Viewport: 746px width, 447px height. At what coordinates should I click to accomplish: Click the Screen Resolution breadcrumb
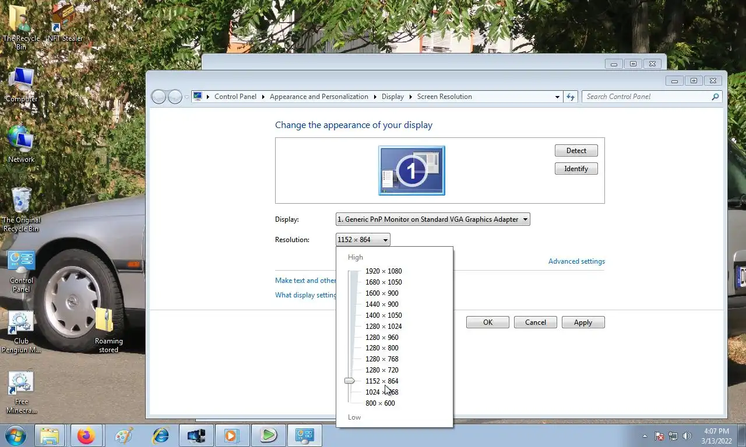[x=445, y=97]
